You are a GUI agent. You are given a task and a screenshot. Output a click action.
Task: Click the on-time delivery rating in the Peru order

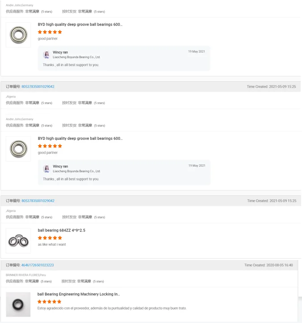tap(83, 281)
